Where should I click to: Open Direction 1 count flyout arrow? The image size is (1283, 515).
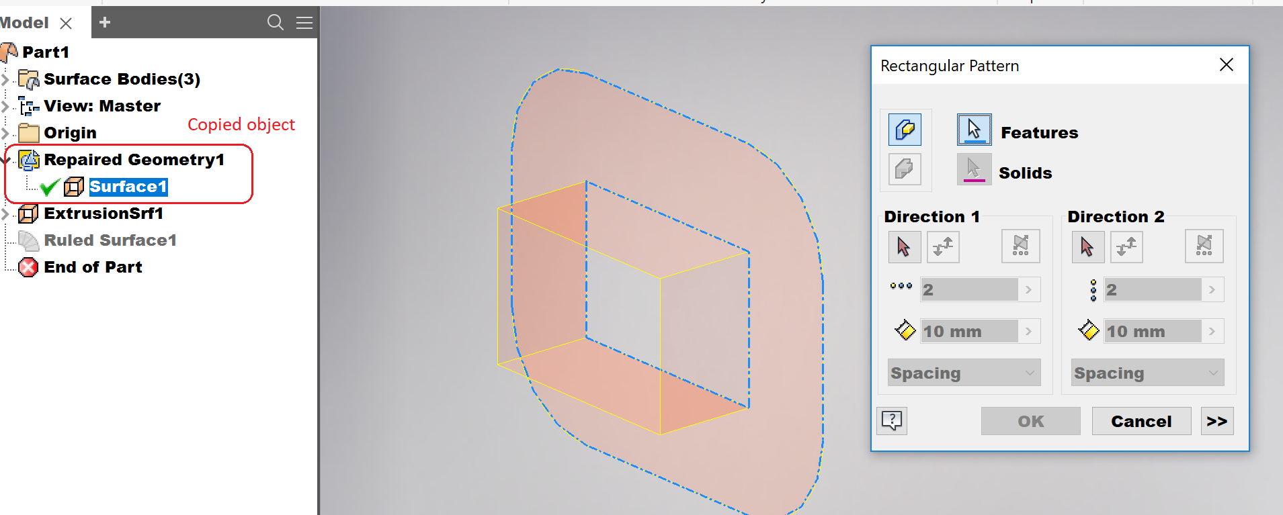click(1029, 290)
